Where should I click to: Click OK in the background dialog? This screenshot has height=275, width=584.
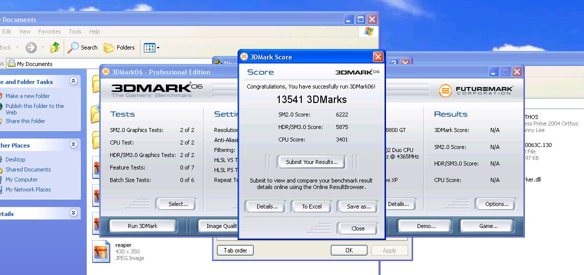(x=349, y=250)
